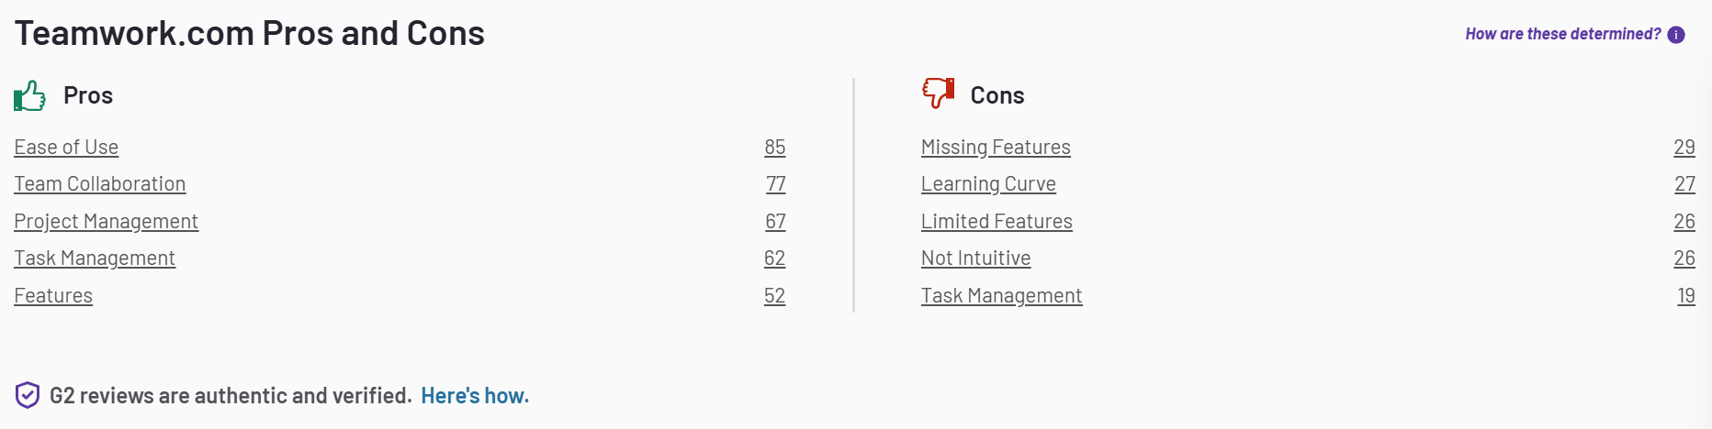The width and height of the screenshot is (1712, 429).
Task: Open the 'Features' pro link
Action: click(53, 296)
